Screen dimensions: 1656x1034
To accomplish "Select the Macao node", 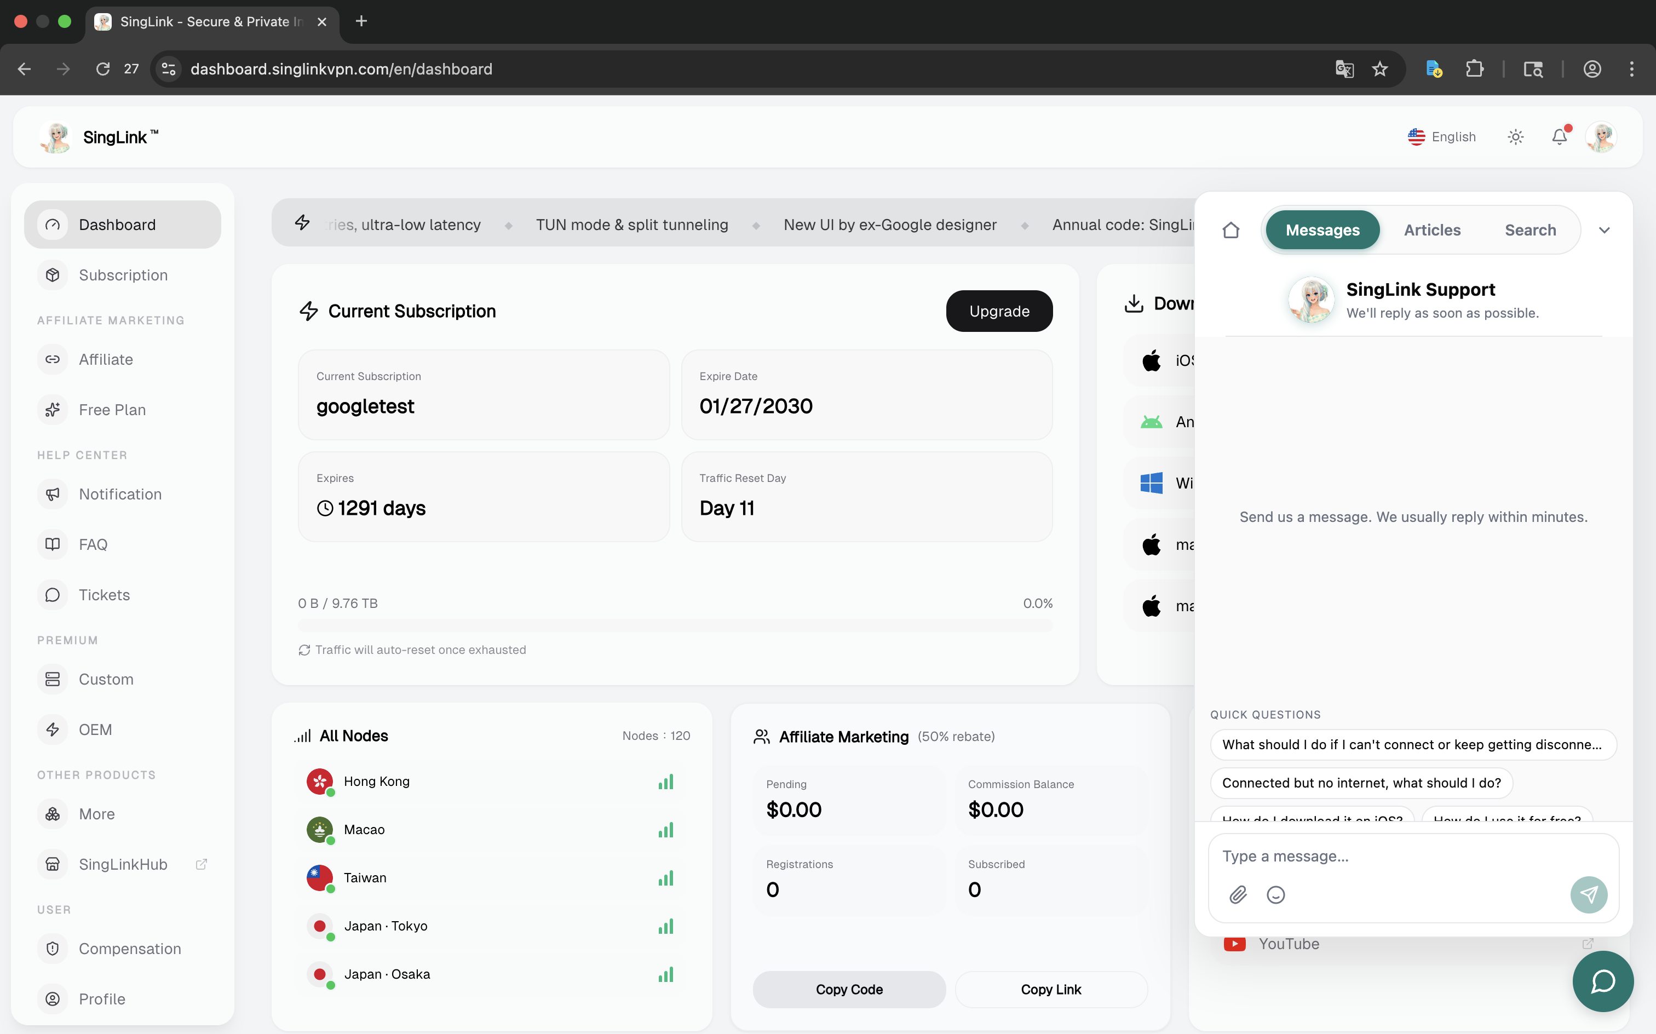I will click(x=492, y=830).
